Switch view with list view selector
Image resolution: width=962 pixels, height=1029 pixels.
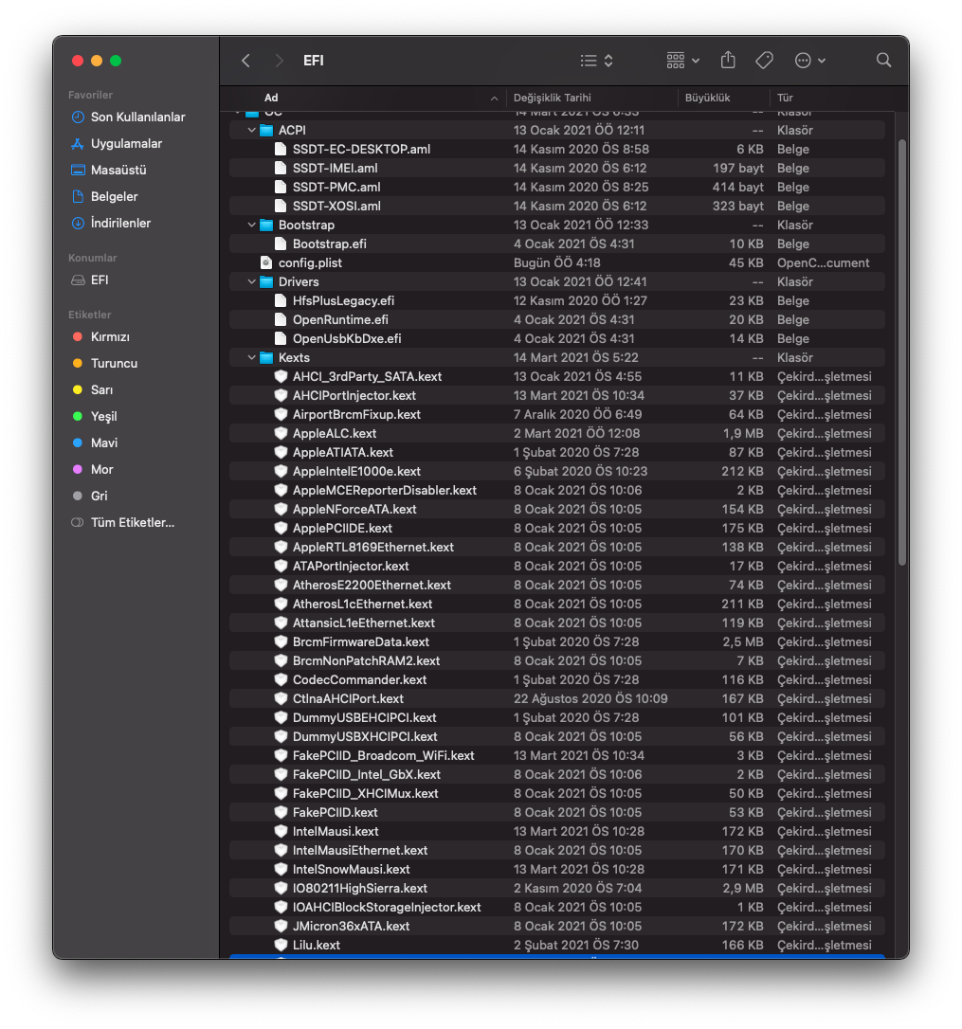pyautogui.click(x=596, y=61)
